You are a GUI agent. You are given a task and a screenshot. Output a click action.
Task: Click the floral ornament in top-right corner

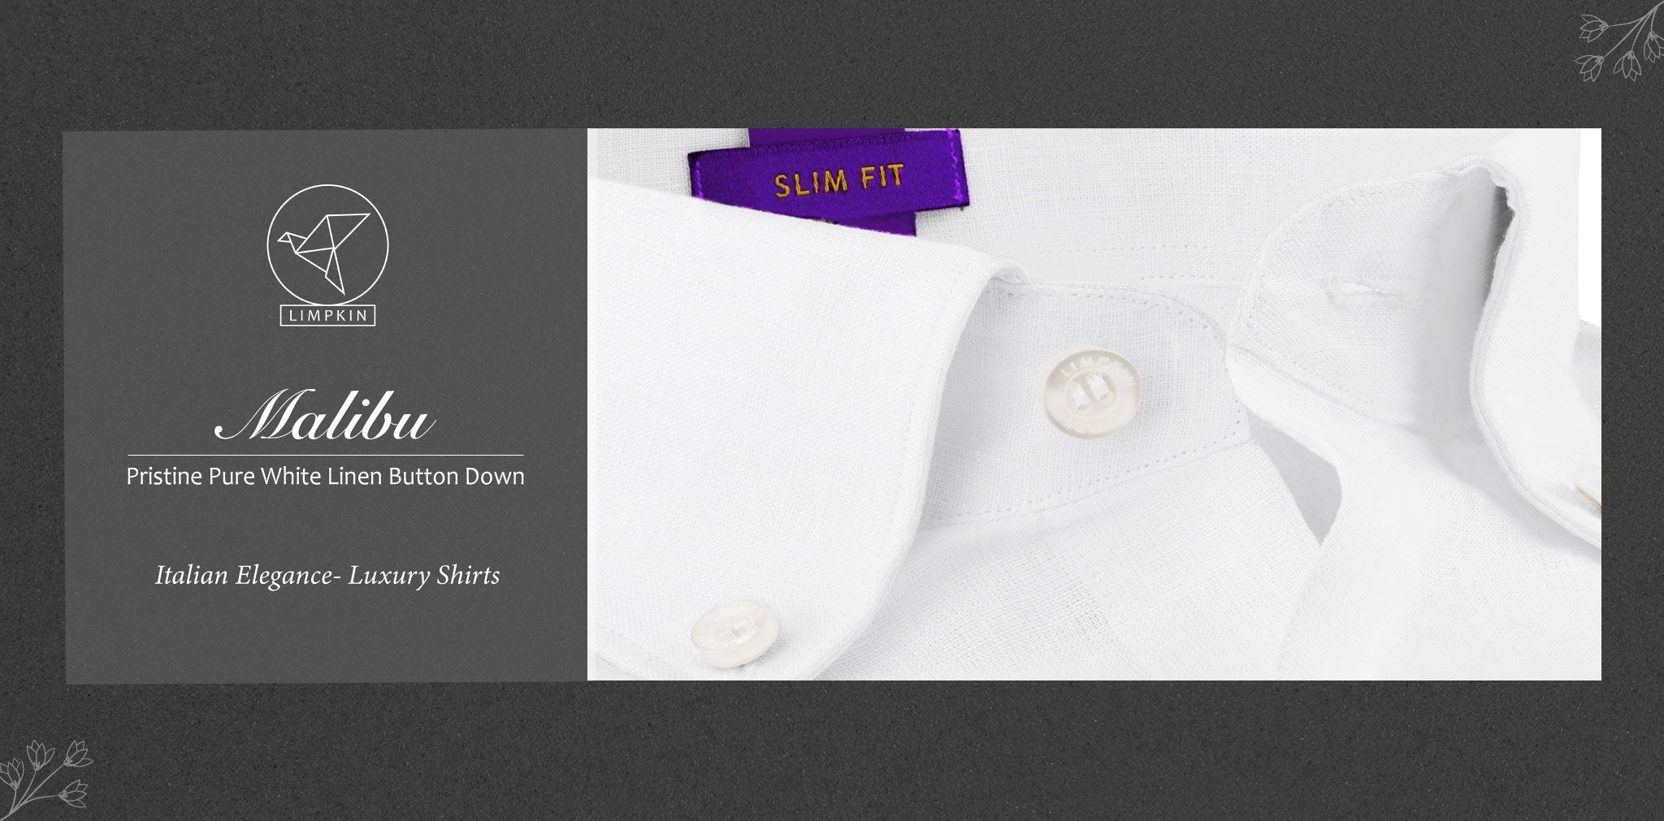[1620, 41]
